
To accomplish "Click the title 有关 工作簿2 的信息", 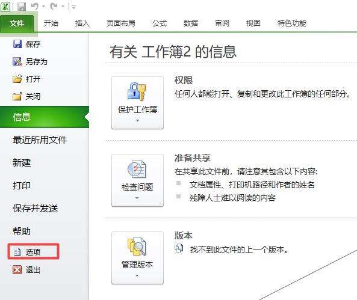I will tap(173, 52).
